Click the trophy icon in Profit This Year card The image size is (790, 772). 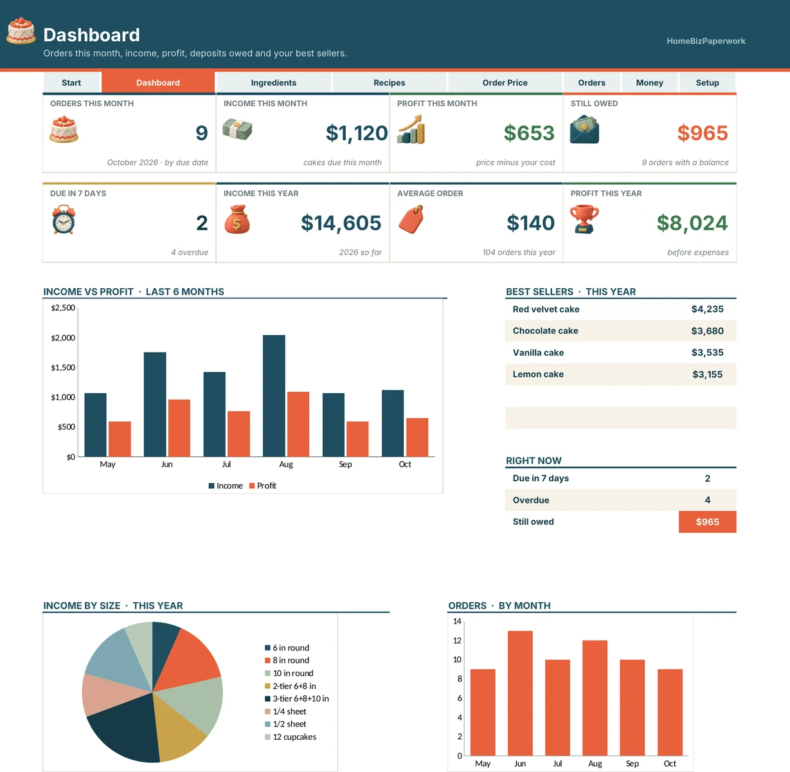(x=584, y=219)
